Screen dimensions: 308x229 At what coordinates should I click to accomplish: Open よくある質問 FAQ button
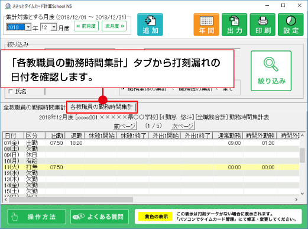(x=99, y=217)
